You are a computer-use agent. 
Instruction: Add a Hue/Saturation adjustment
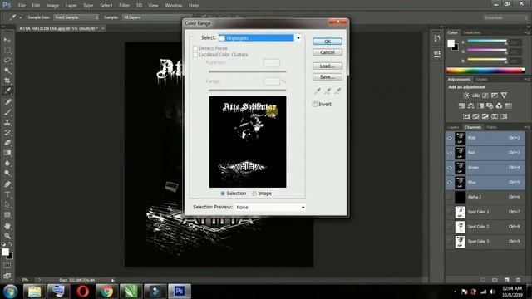pyautogui.click(x=462, y=105)
